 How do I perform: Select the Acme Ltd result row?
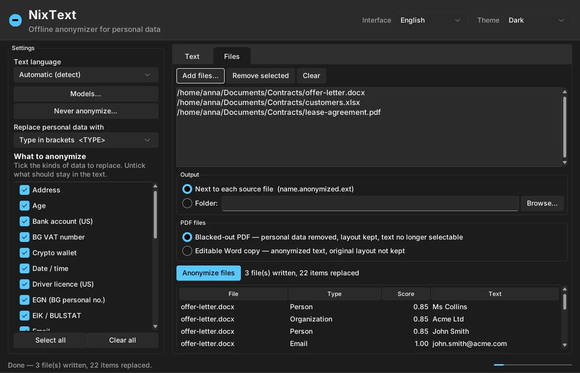click(x=369, y=319)
